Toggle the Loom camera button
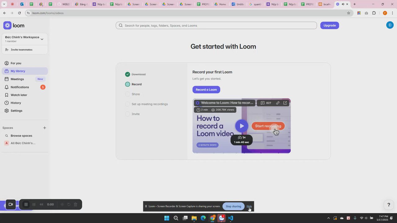 coord(11,204)
